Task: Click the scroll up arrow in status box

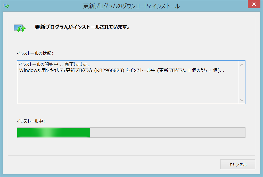Action: pos(242,64)
